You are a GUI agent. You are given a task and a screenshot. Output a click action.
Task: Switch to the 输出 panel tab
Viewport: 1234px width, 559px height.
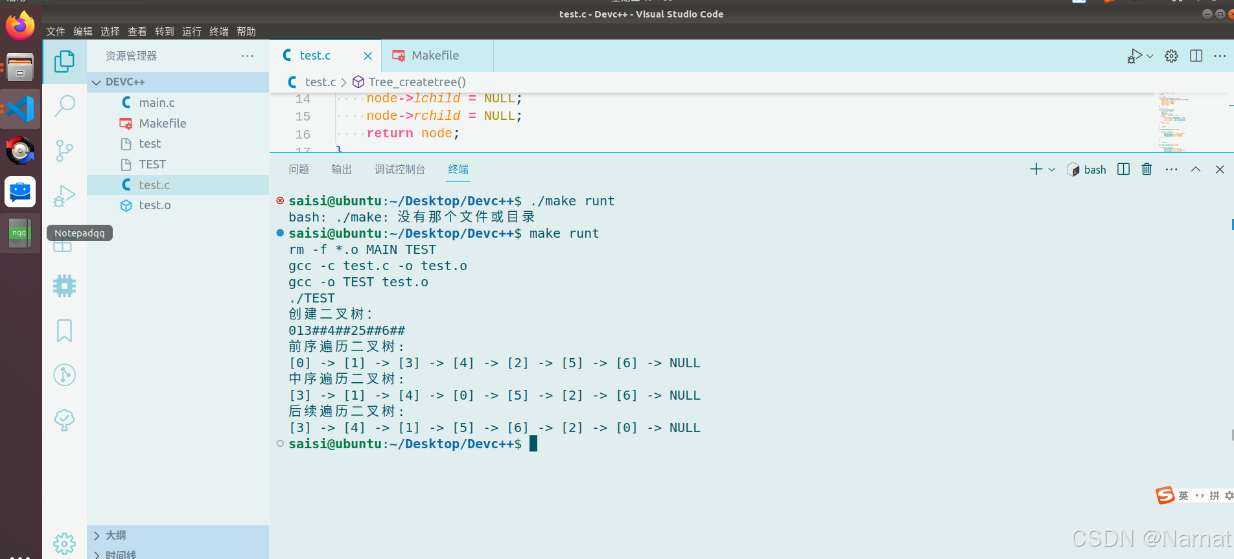pos(342,169)
